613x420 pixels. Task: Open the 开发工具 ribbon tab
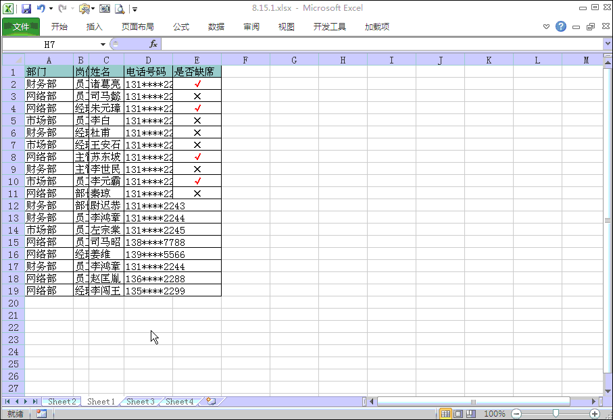point(330,26)
